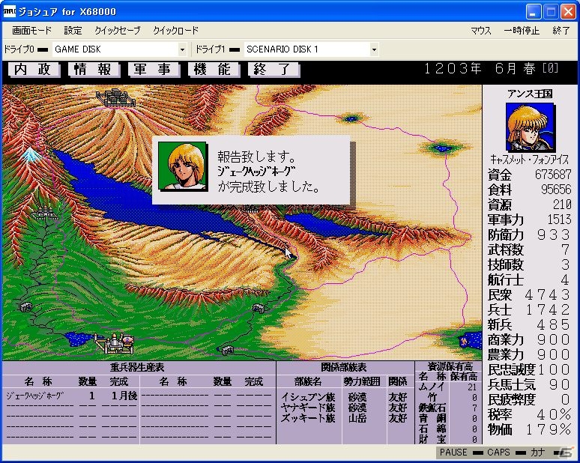Minimize the ジョシュア for X68000 window

[x=533, y=12]
